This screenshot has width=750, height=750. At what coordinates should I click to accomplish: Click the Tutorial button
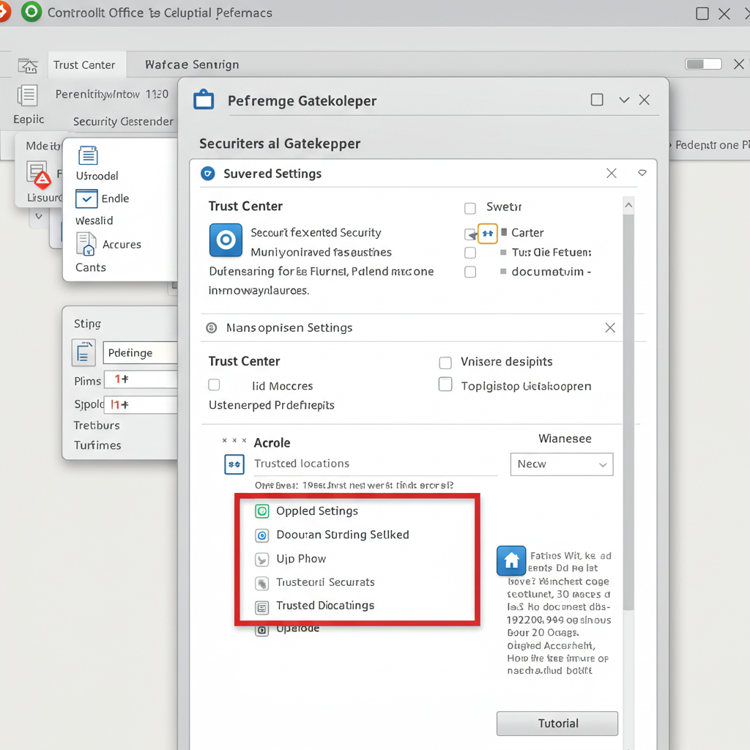tap(557, 723)
